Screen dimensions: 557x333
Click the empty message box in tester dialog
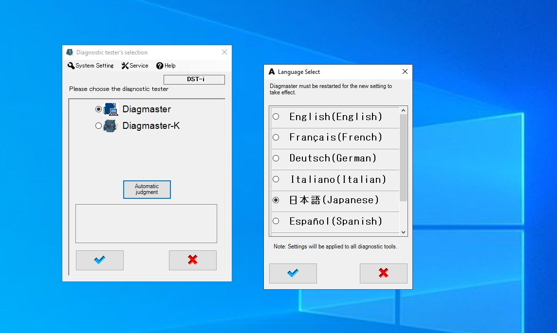point(147,224)
